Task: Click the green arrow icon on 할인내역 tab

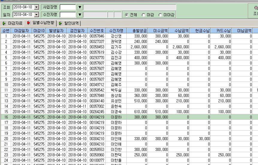Action: (x=61, y=23)
